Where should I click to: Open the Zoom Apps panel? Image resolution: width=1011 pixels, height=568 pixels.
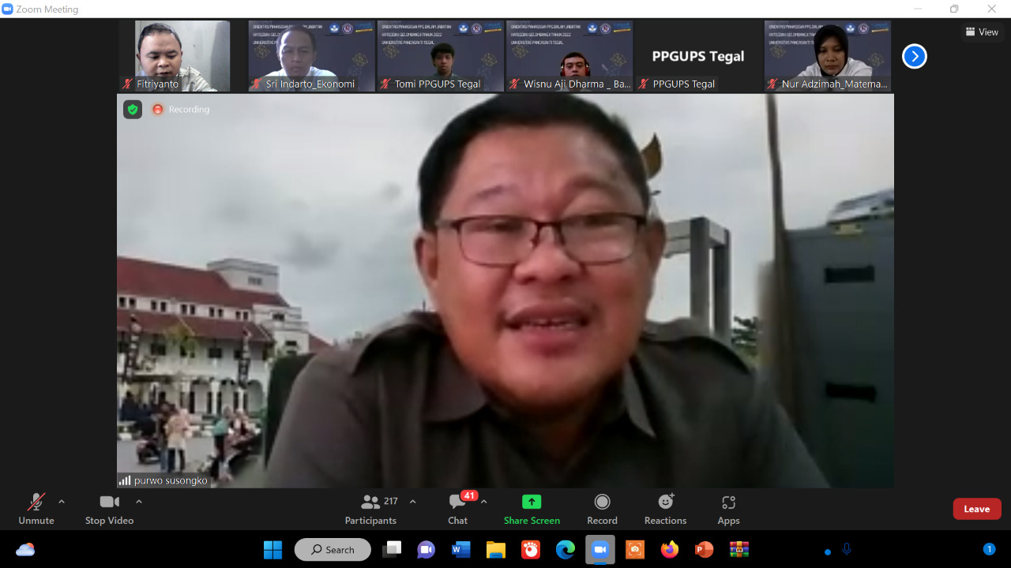[x=728, y=509]
